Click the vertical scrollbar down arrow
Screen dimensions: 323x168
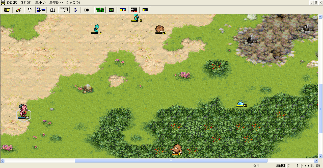(x=321, y=156)
